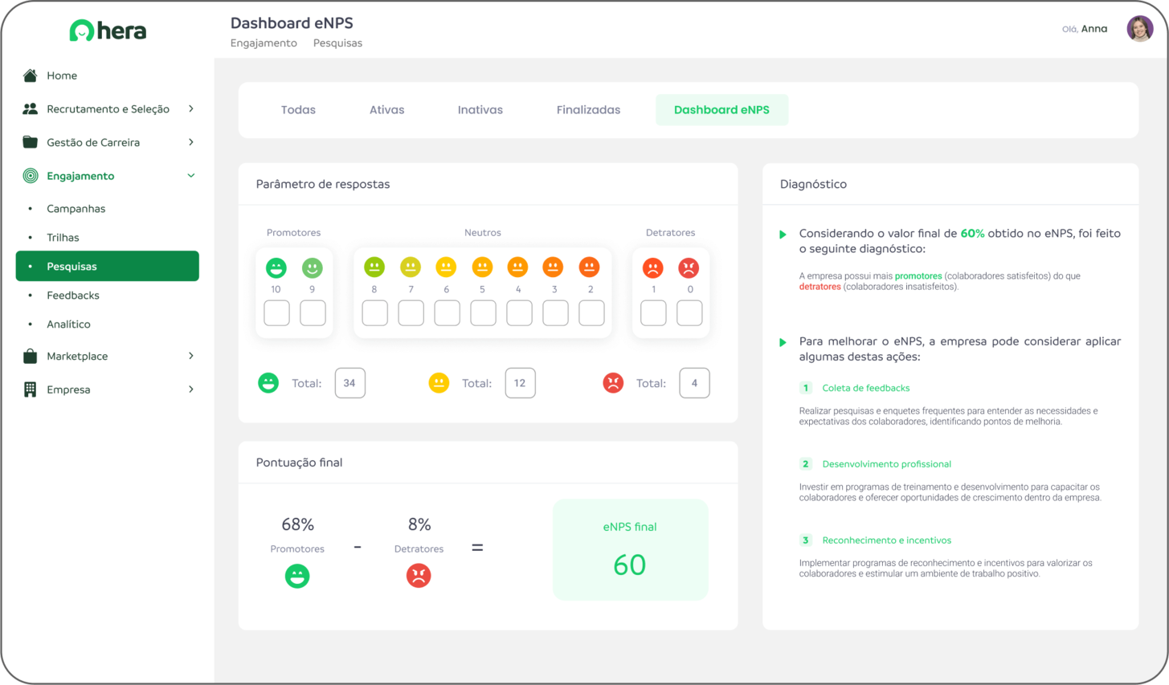Check the box under score 8
Screen dimensions: 1169x685
tap(374, 312)
